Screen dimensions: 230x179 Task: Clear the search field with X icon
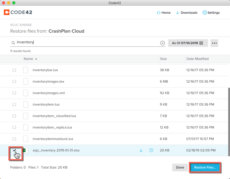[x=162, y=43]
